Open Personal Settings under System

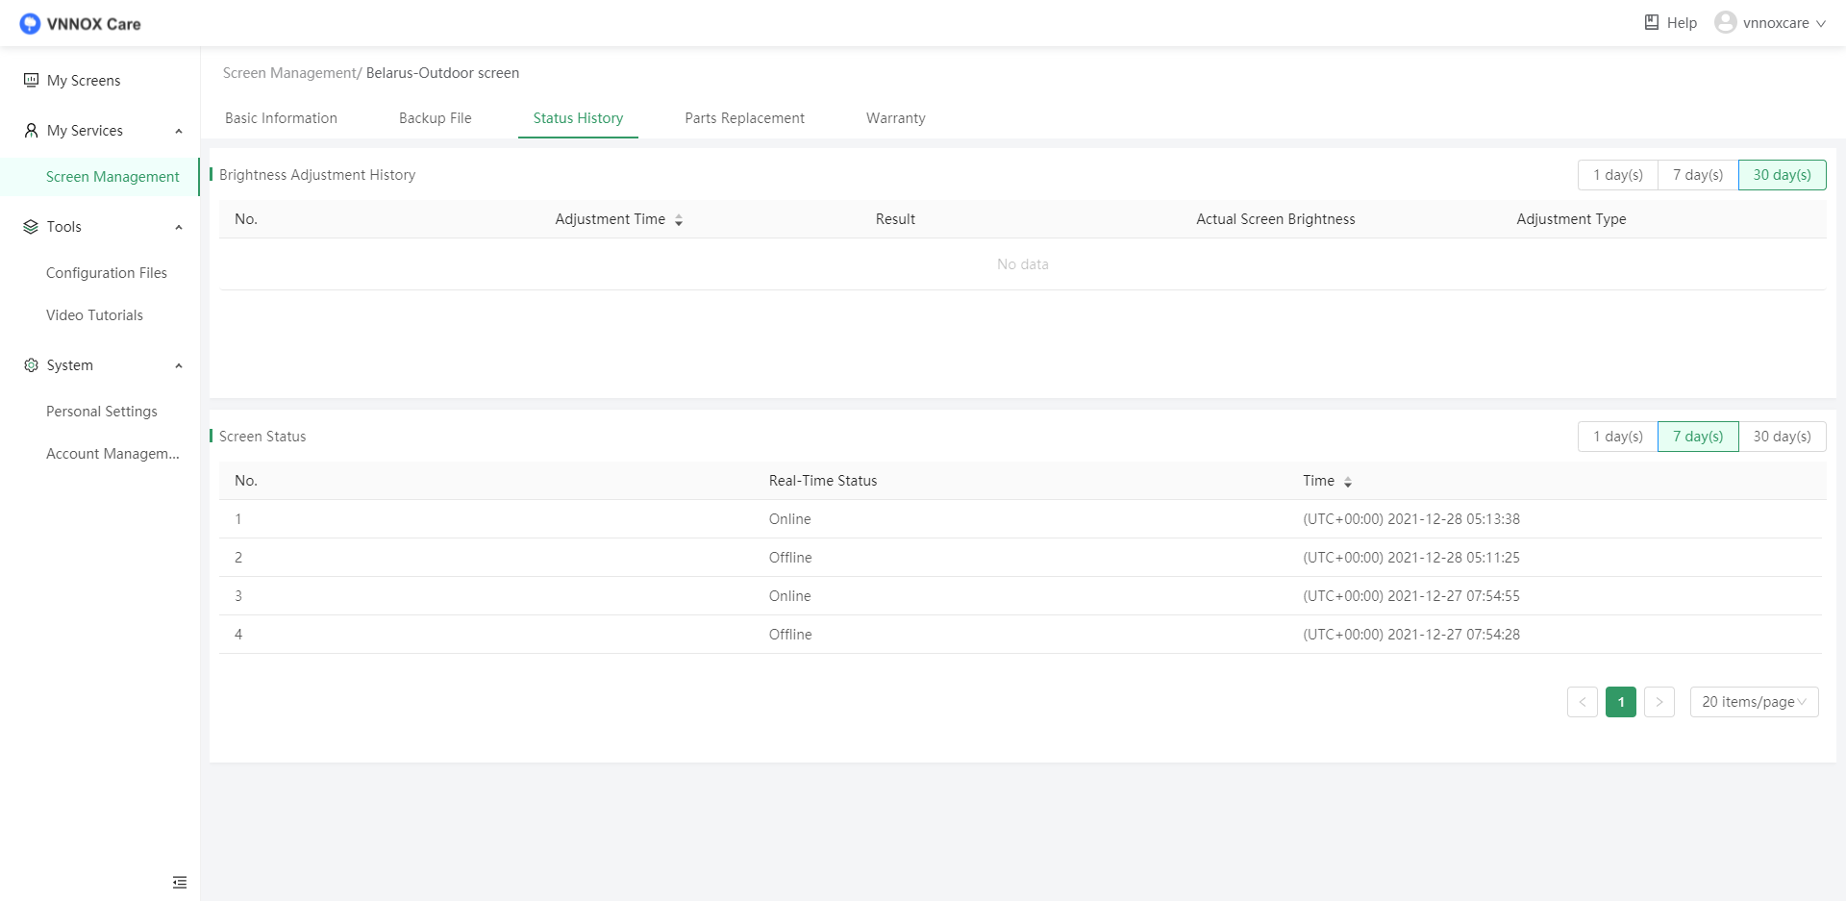[102, 412]
